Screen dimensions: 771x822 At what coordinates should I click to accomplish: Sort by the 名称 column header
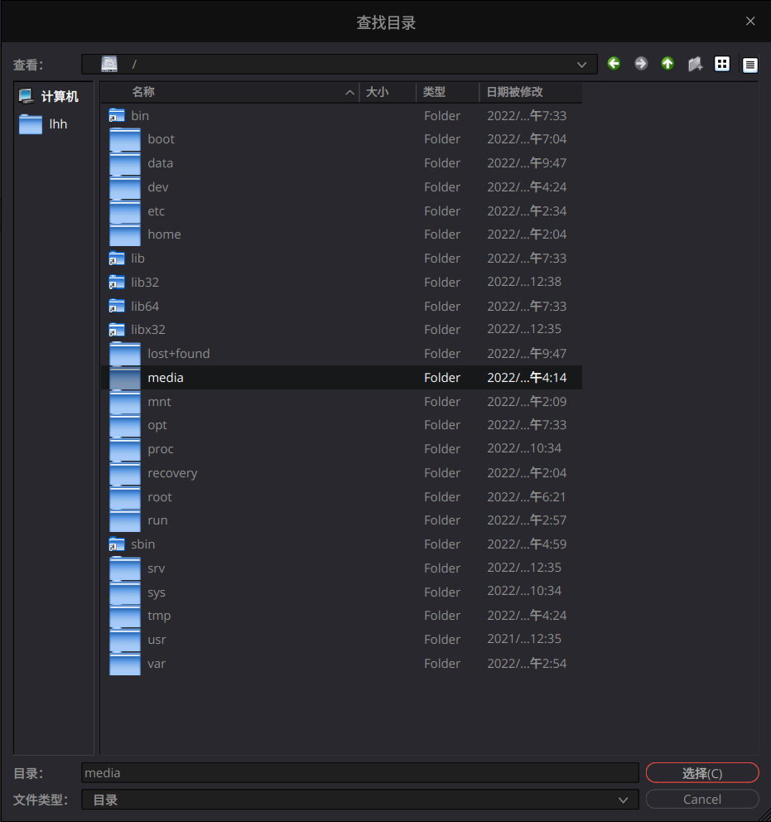[229, 92]
